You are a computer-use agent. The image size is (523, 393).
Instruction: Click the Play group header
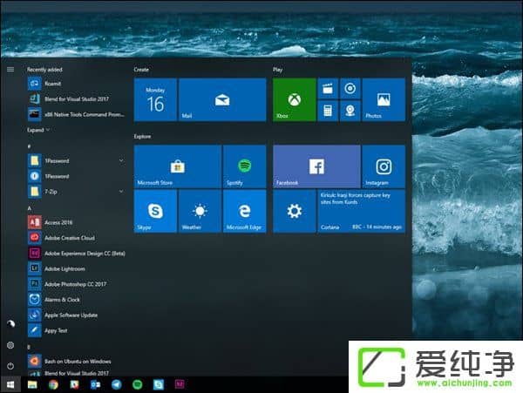277,70
